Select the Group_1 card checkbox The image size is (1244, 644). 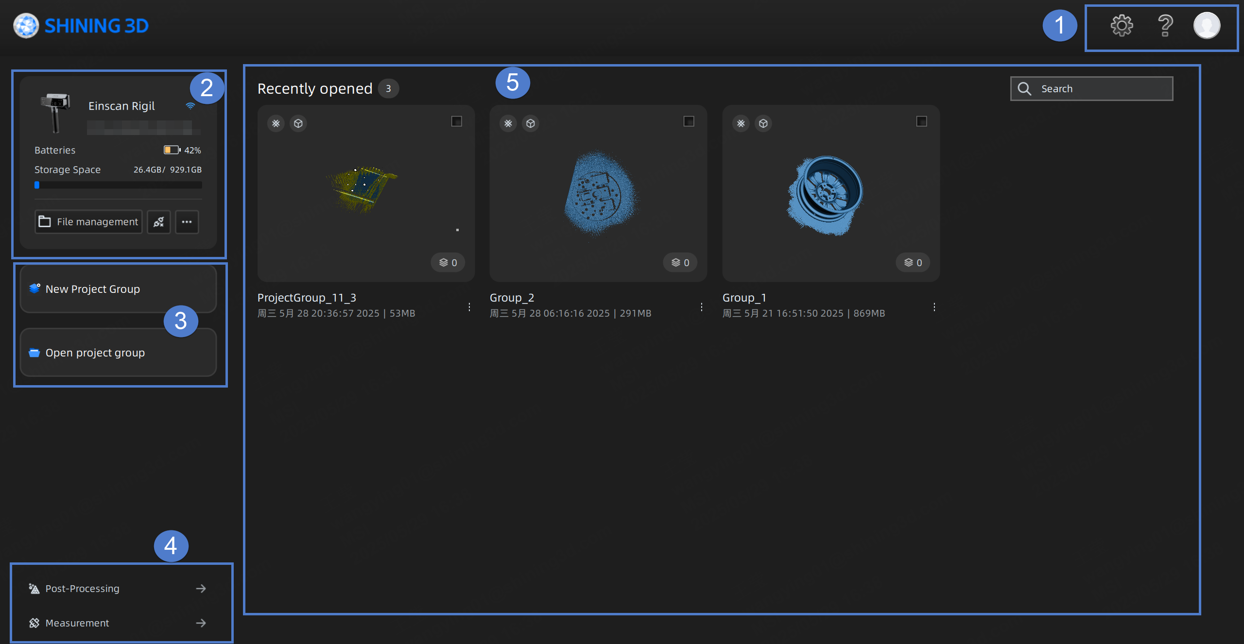point(921,121)
